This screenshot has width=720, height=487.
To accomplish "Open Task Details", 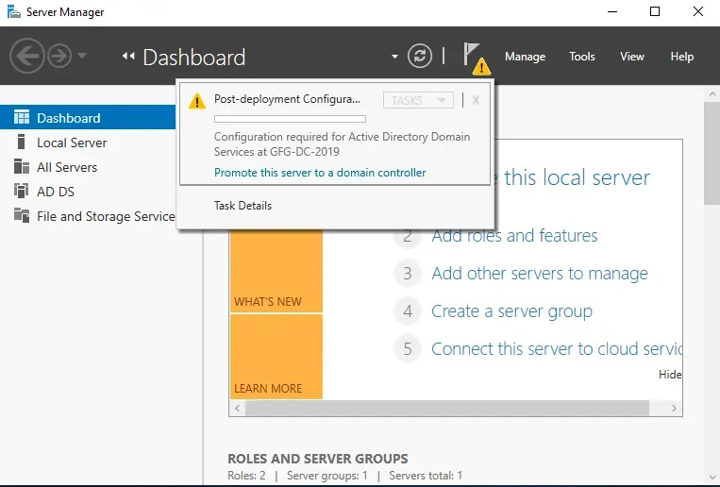I will pos(243,206).
